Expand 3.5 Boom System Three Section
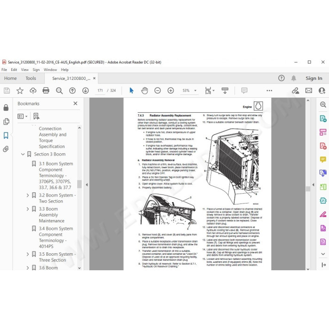Image resolution: width=329 pixels, height=329 pixels. (x=27, y=254)
